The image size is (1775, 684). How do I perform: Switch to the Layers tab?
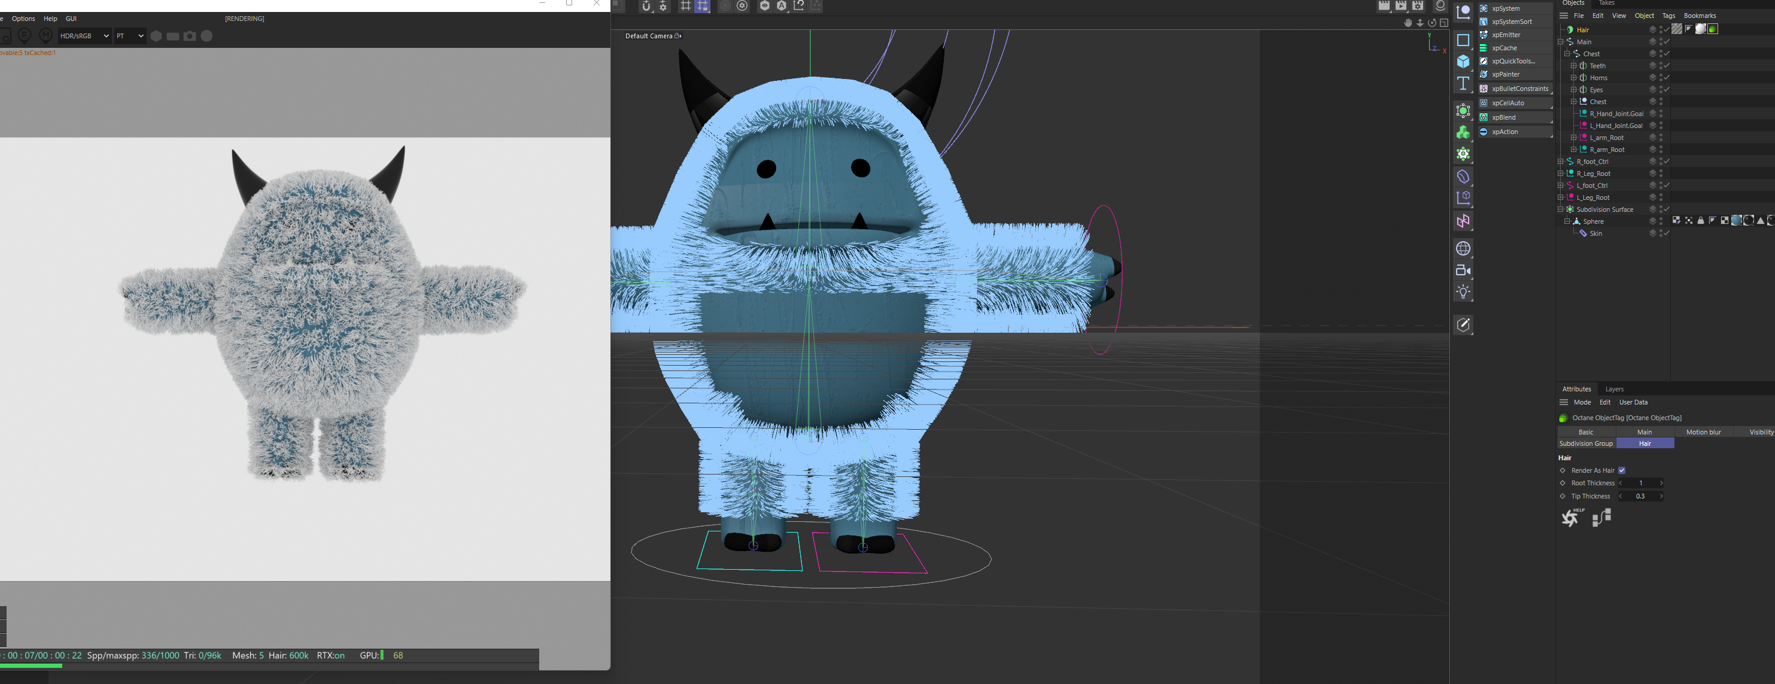(1614, 389)
